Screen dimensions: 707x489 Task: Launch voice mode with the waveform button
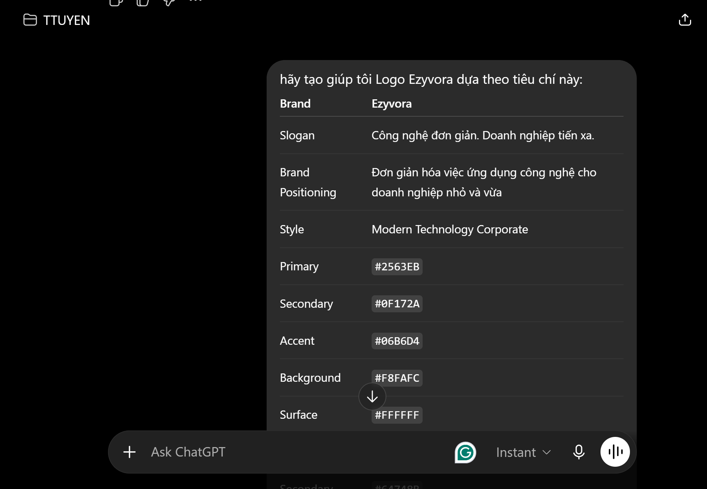[615, 452]
